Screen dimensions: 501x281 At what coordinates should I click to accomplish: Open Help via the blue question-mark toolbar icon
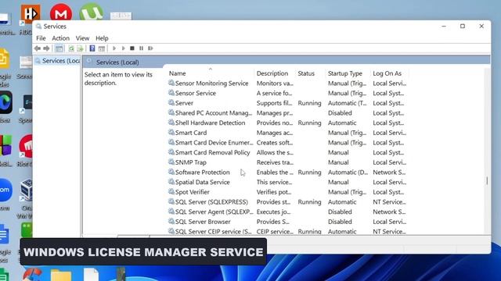[92, 48]
